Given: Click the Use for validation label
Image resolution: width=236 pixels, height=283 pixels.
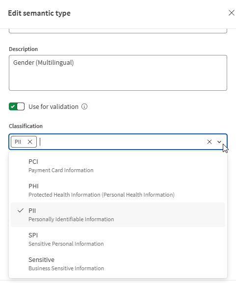Looking at the screenshot, I should click(x=53, y=106).
